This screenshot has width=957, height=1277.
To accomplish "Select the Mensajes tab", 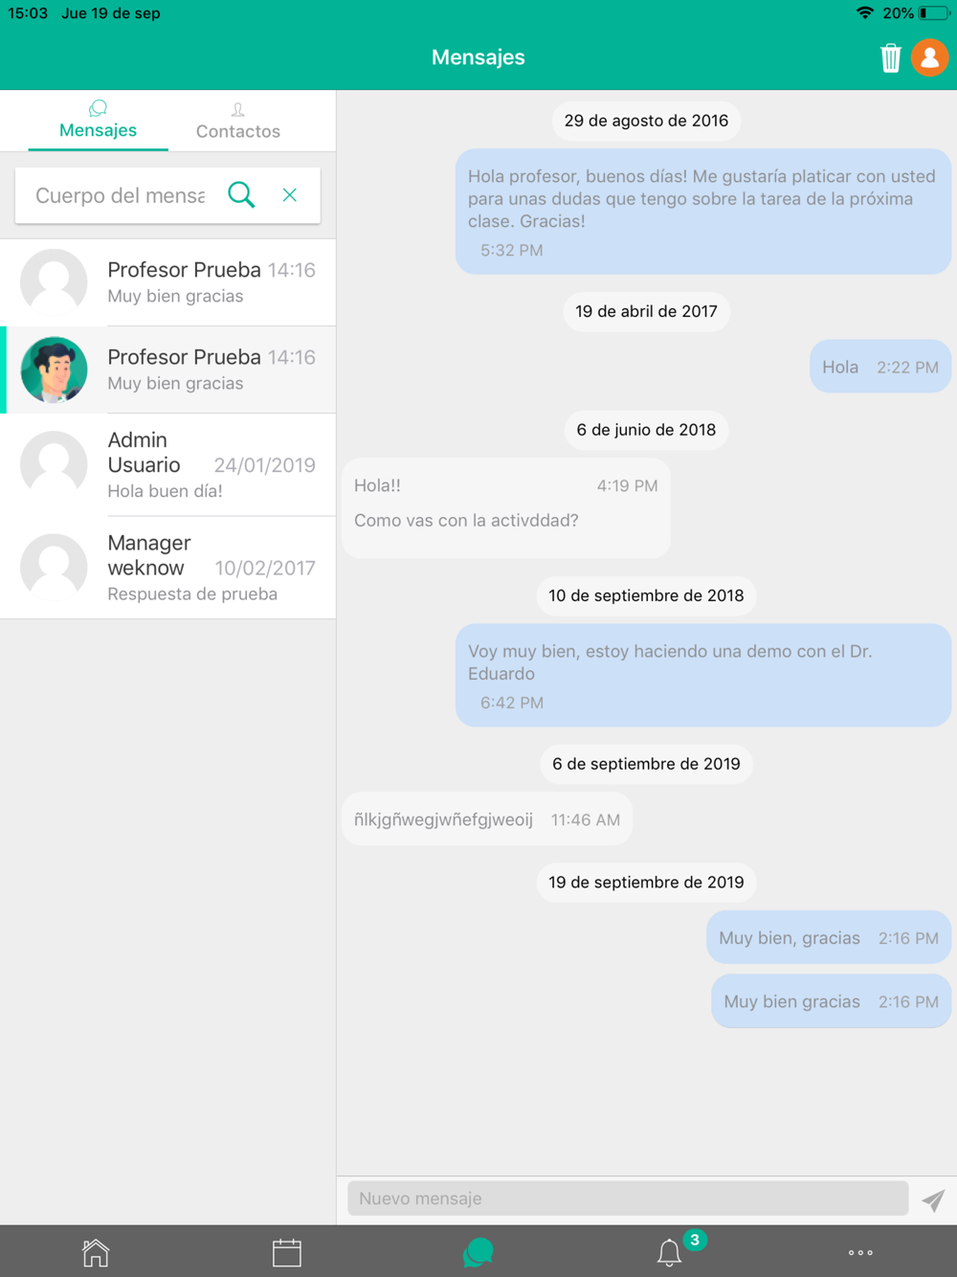I will [98, 121].
